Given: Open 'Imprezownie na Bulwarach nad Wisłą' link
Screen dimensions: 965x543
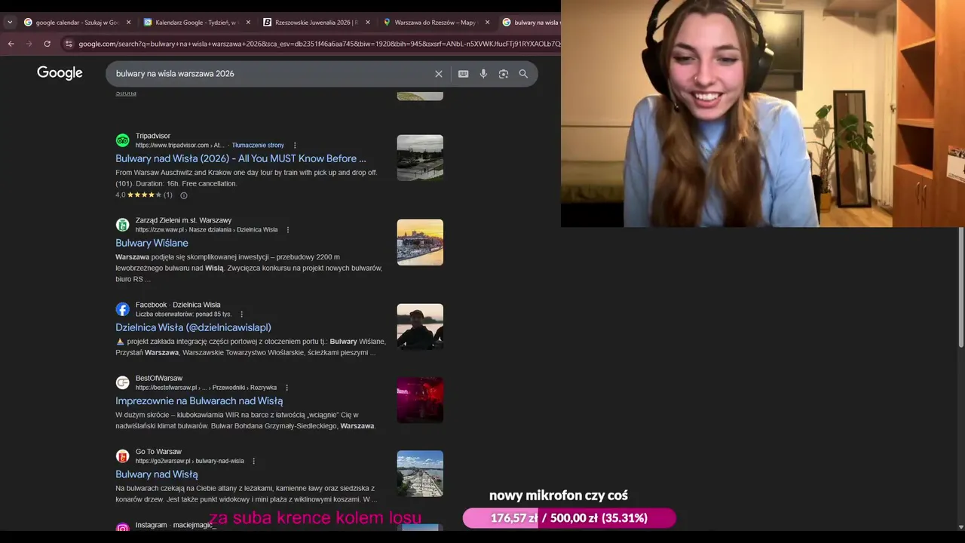Looking at the screenshot, I should [199, 400].
